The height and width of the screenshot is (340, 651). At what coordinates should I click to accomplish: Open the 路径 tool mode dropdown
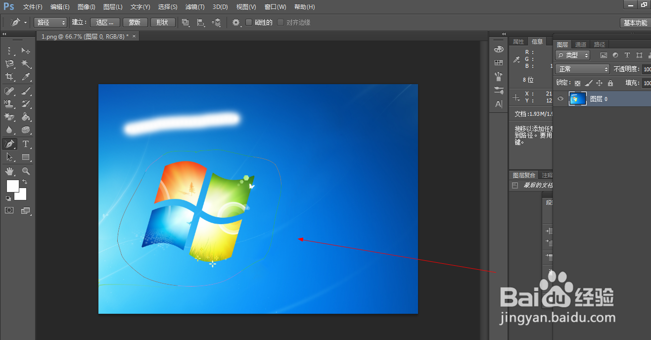(x=50, y=22)
